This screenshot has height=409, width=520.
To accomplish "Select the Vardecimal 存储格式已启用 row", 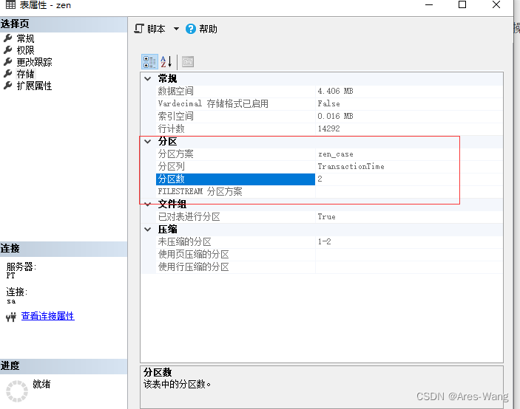I will click(x=329, y=104).
